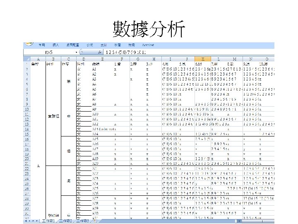Image resolution: width=298 pixels, height=224 pixels.
Task: Click the cell labeled A3
Action: (x=103, y=79)
